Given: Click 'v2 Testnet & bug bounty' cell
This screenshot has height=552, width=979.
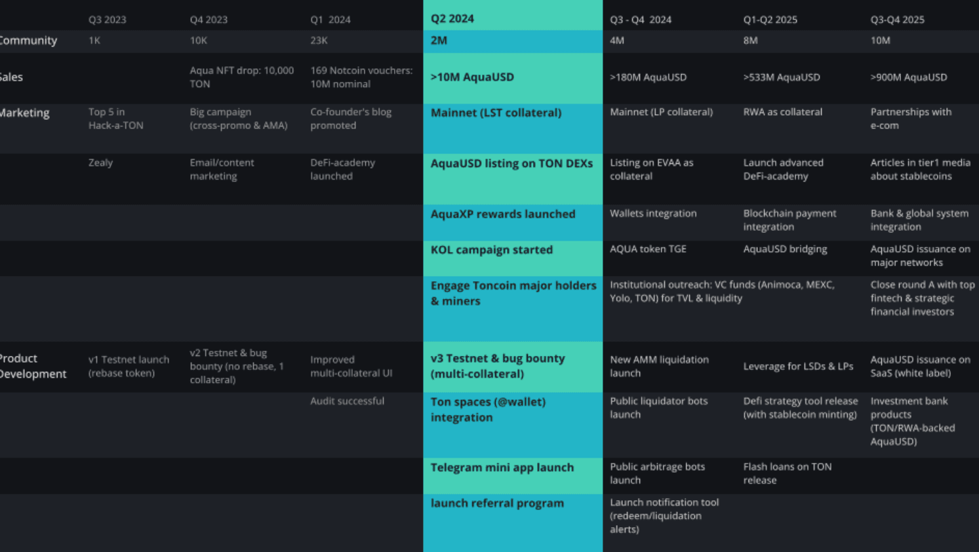Looking at the screenshot, I should coord(237,366).
